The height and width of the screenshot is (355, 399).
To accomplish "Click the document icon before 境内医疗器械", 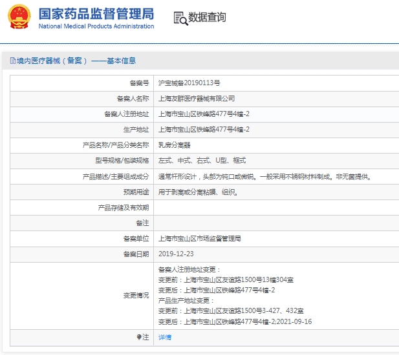I will coord(13,61).
